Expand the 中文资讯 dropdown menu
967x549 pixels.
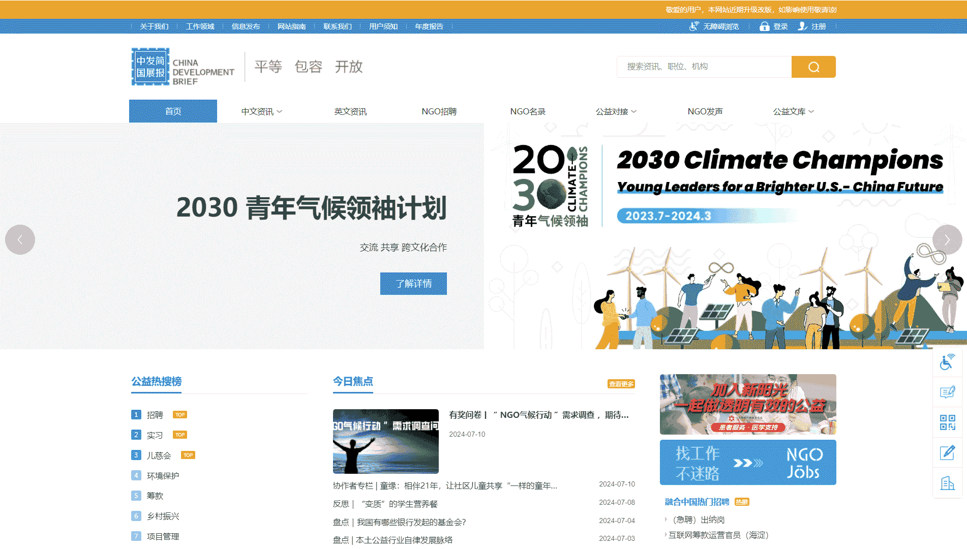(x=261, y=111)
